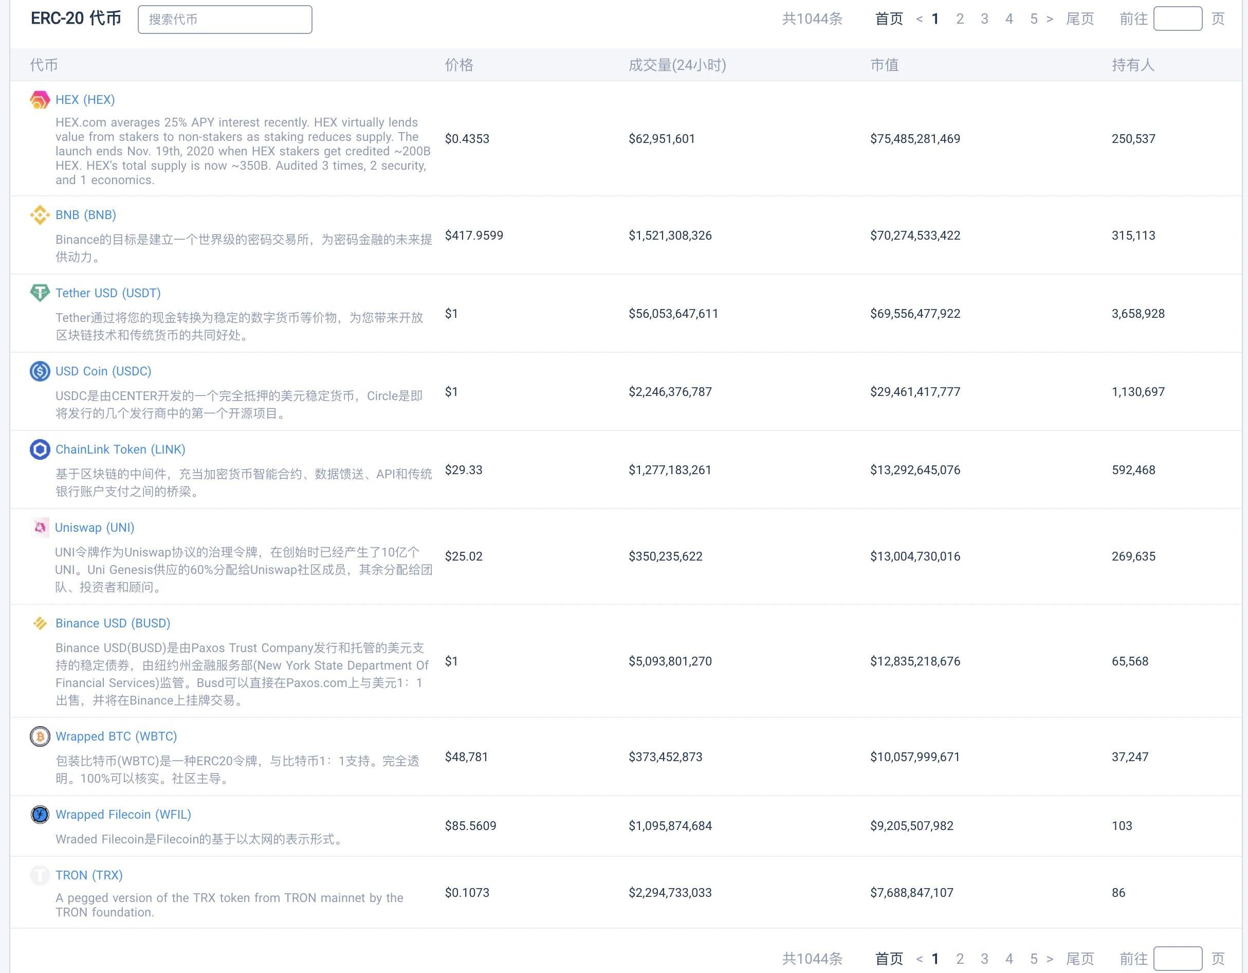Viewport: 1248px width, 973px height.
Task: Go to page 5 in bottom pagination
Action: click(x=1034, y=959)
